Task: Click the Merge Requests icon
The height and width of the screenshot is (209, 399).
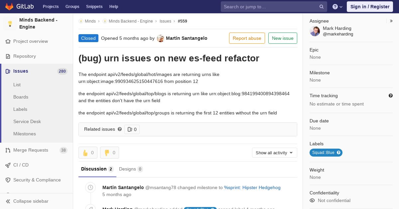Action: [8, 150]
